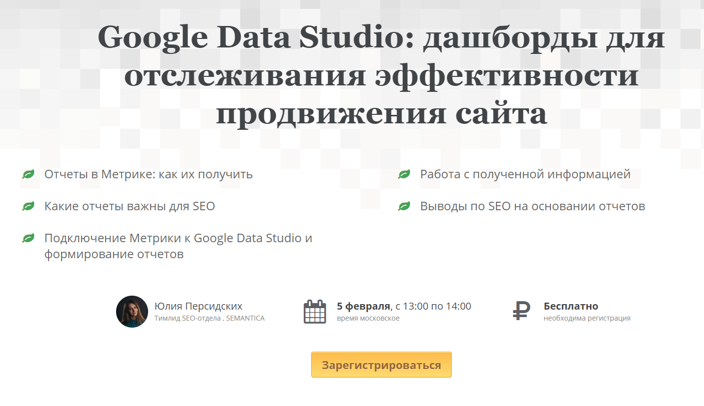
Task: Click the speaker name Юлия Персидских
Action: point(198,306)
